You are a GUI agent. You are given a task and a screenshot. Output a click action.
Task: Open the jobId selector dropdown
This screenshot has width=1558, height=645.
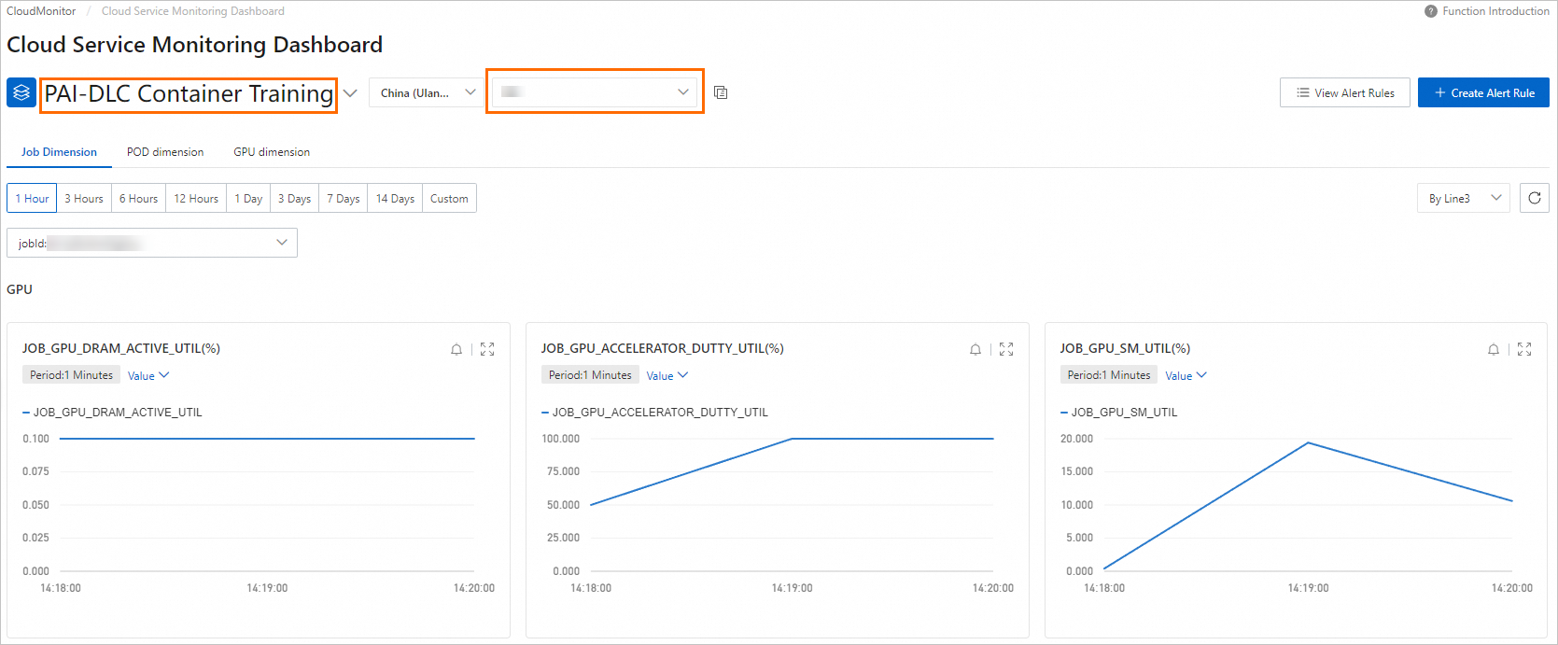tap(152, 243)
